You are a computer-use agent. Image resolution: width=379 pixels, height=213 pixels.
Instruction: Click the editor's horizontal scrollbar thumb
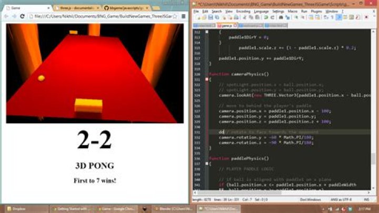(240, 192)
